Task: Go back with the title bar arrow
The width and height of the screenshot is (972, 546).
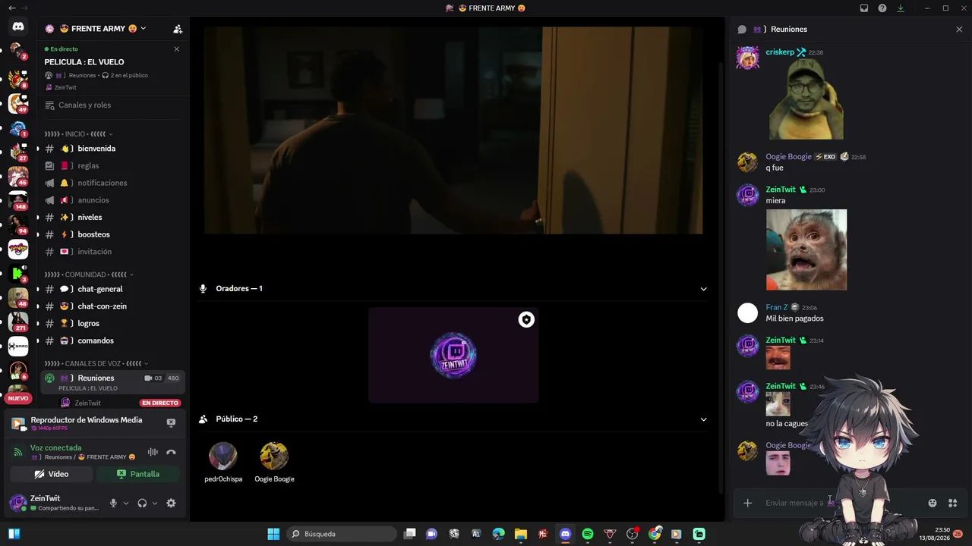Action: [x=11, y=8]
